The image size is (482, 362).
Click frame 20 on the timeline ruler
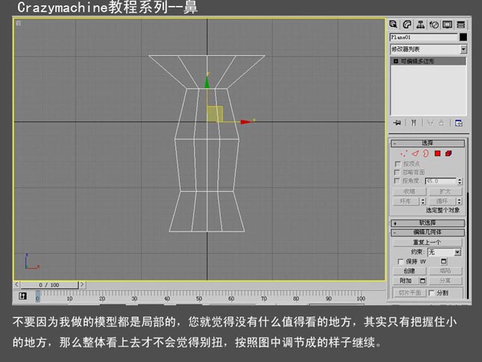coord(102,299)
